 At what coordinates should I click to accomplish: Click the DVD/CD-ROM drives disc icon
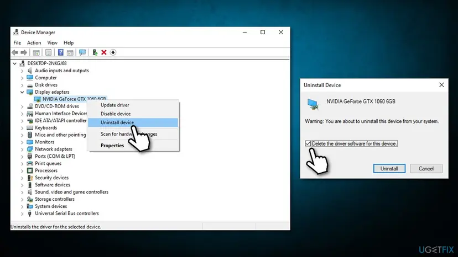pyautogui.click(x=30, y=106)
